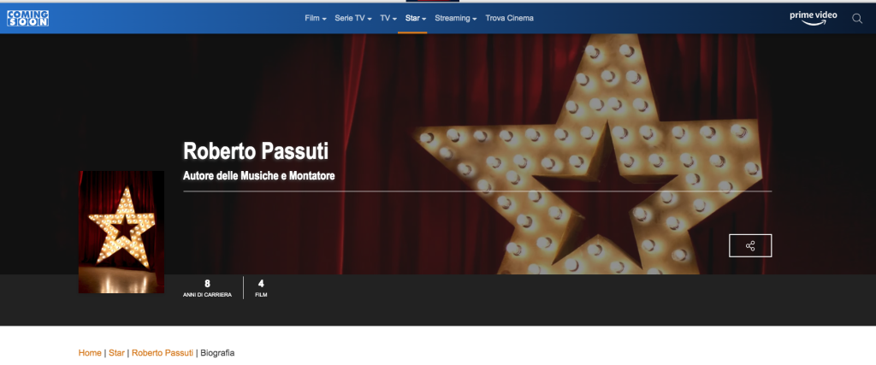Expand the Film dropdown menu

(316, 18)
